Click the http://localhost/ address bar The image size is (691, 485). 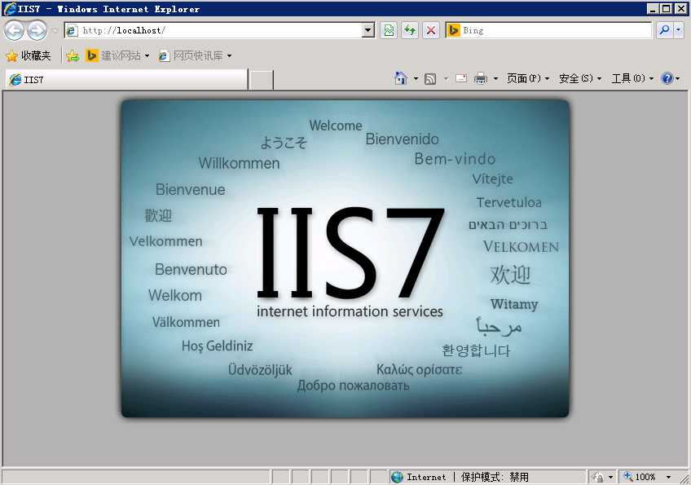coord(213,30)
